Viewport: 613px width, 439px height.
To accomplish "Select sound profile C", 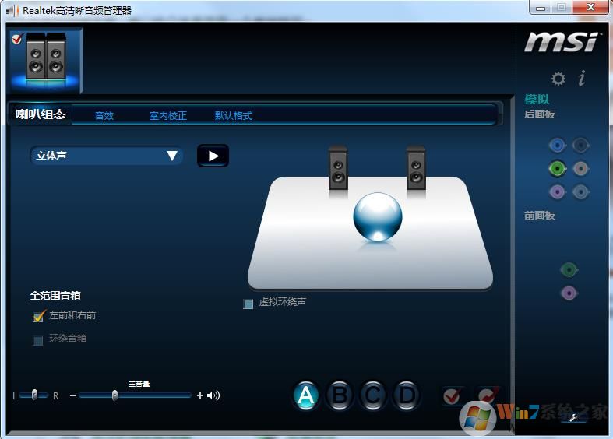I will (373, 395).
